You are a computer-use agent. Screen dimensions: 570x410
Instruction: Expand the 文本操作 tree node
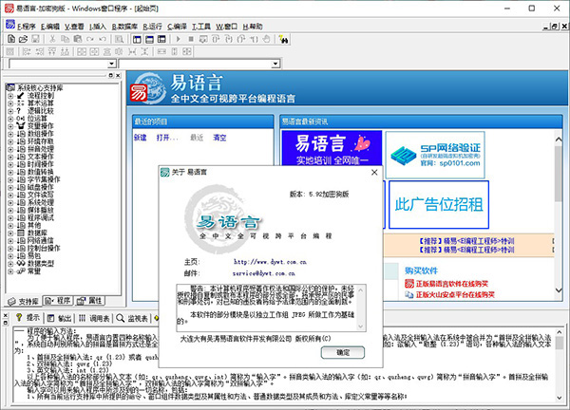(x=10, y=157)
